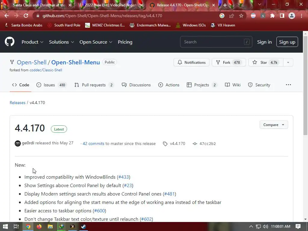Viewport: 308px width, 231px height.
Task: Open the Windows Start button
Action: 5,226
